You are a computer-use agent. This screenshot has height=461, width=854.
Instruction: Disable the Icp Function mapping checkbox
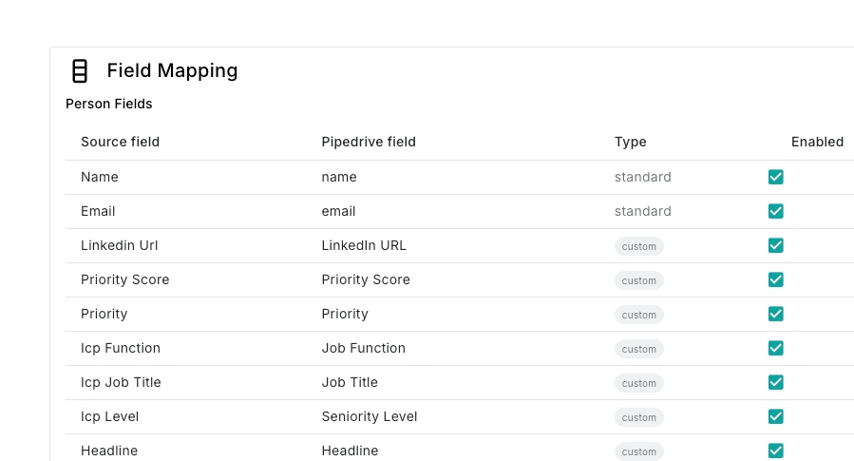pos(775,348)
